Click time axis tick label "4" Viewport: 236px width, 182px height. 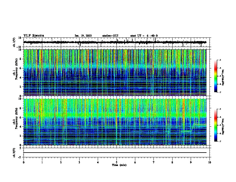(x=98, y=162)
